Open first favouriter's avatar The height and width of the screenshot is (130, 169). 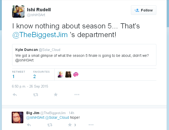tap(61, 74)
